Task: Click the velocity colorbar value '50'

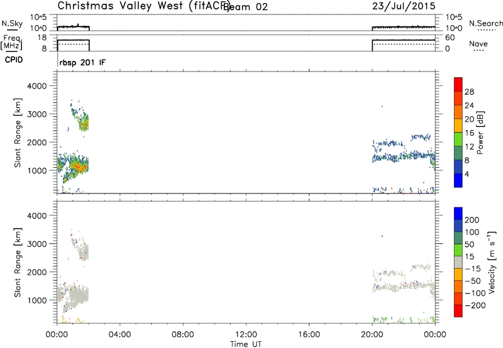Action: [x=470, y=244]
